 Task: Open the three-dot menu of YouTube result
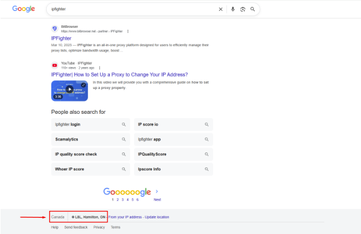pyautogui.click(x=99, y=68)
